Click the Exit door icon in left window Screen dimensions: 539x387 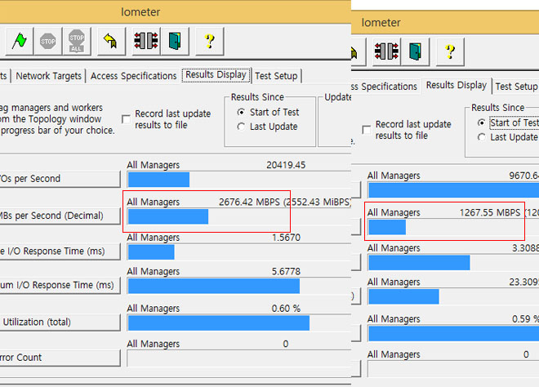pos(174,39)
